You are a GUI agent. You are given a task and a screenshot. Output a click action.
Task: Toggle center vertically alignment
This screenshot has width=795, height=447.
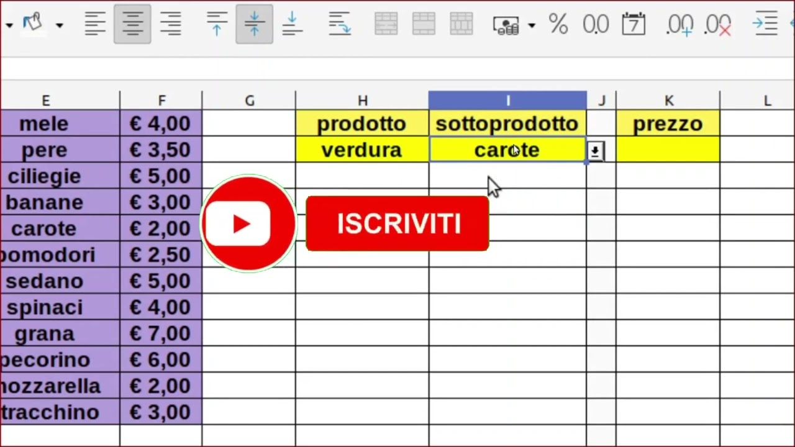click(x=254, y=24)
